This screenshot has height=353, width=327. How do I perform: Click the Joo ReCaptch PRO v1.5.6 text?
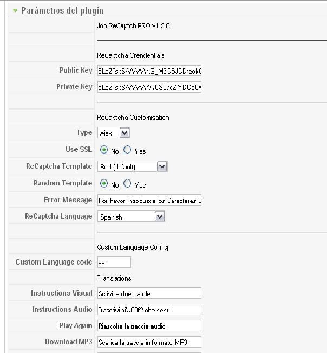tap(133, 25)
